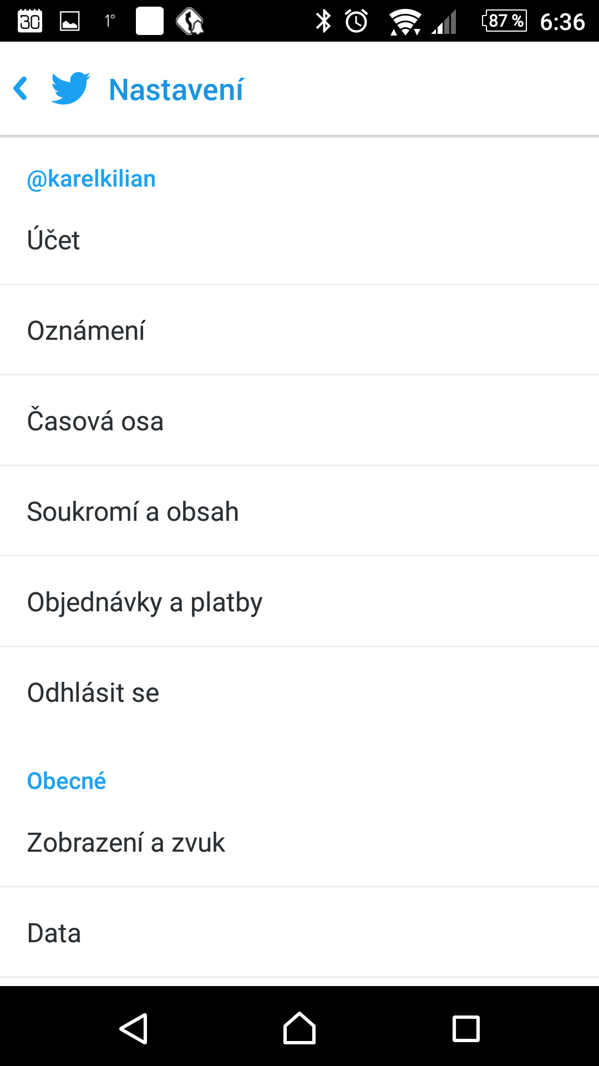Tap the image icon in status bar
Screen dimensions: 599x1066
coord(70,21)
